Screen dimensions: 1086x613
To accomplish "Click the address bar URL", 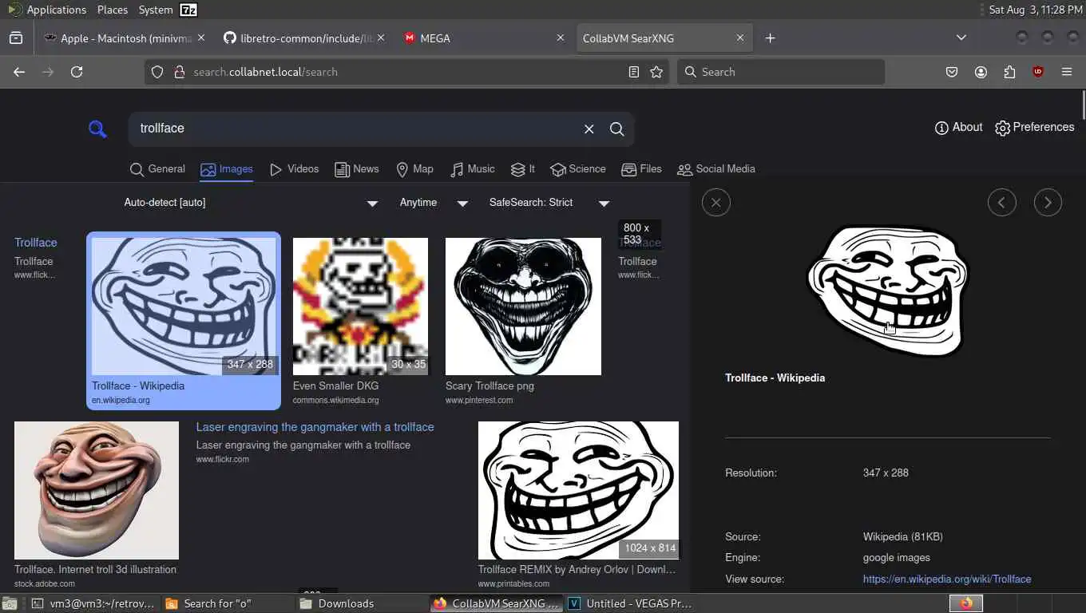I will point(266,72).
